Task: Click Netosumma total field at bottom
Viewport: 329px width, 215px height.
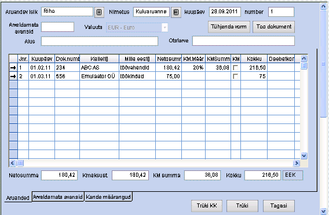Action: [60, 176]
